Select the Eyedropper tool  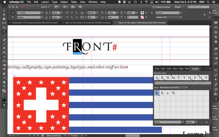pos(4,78)
